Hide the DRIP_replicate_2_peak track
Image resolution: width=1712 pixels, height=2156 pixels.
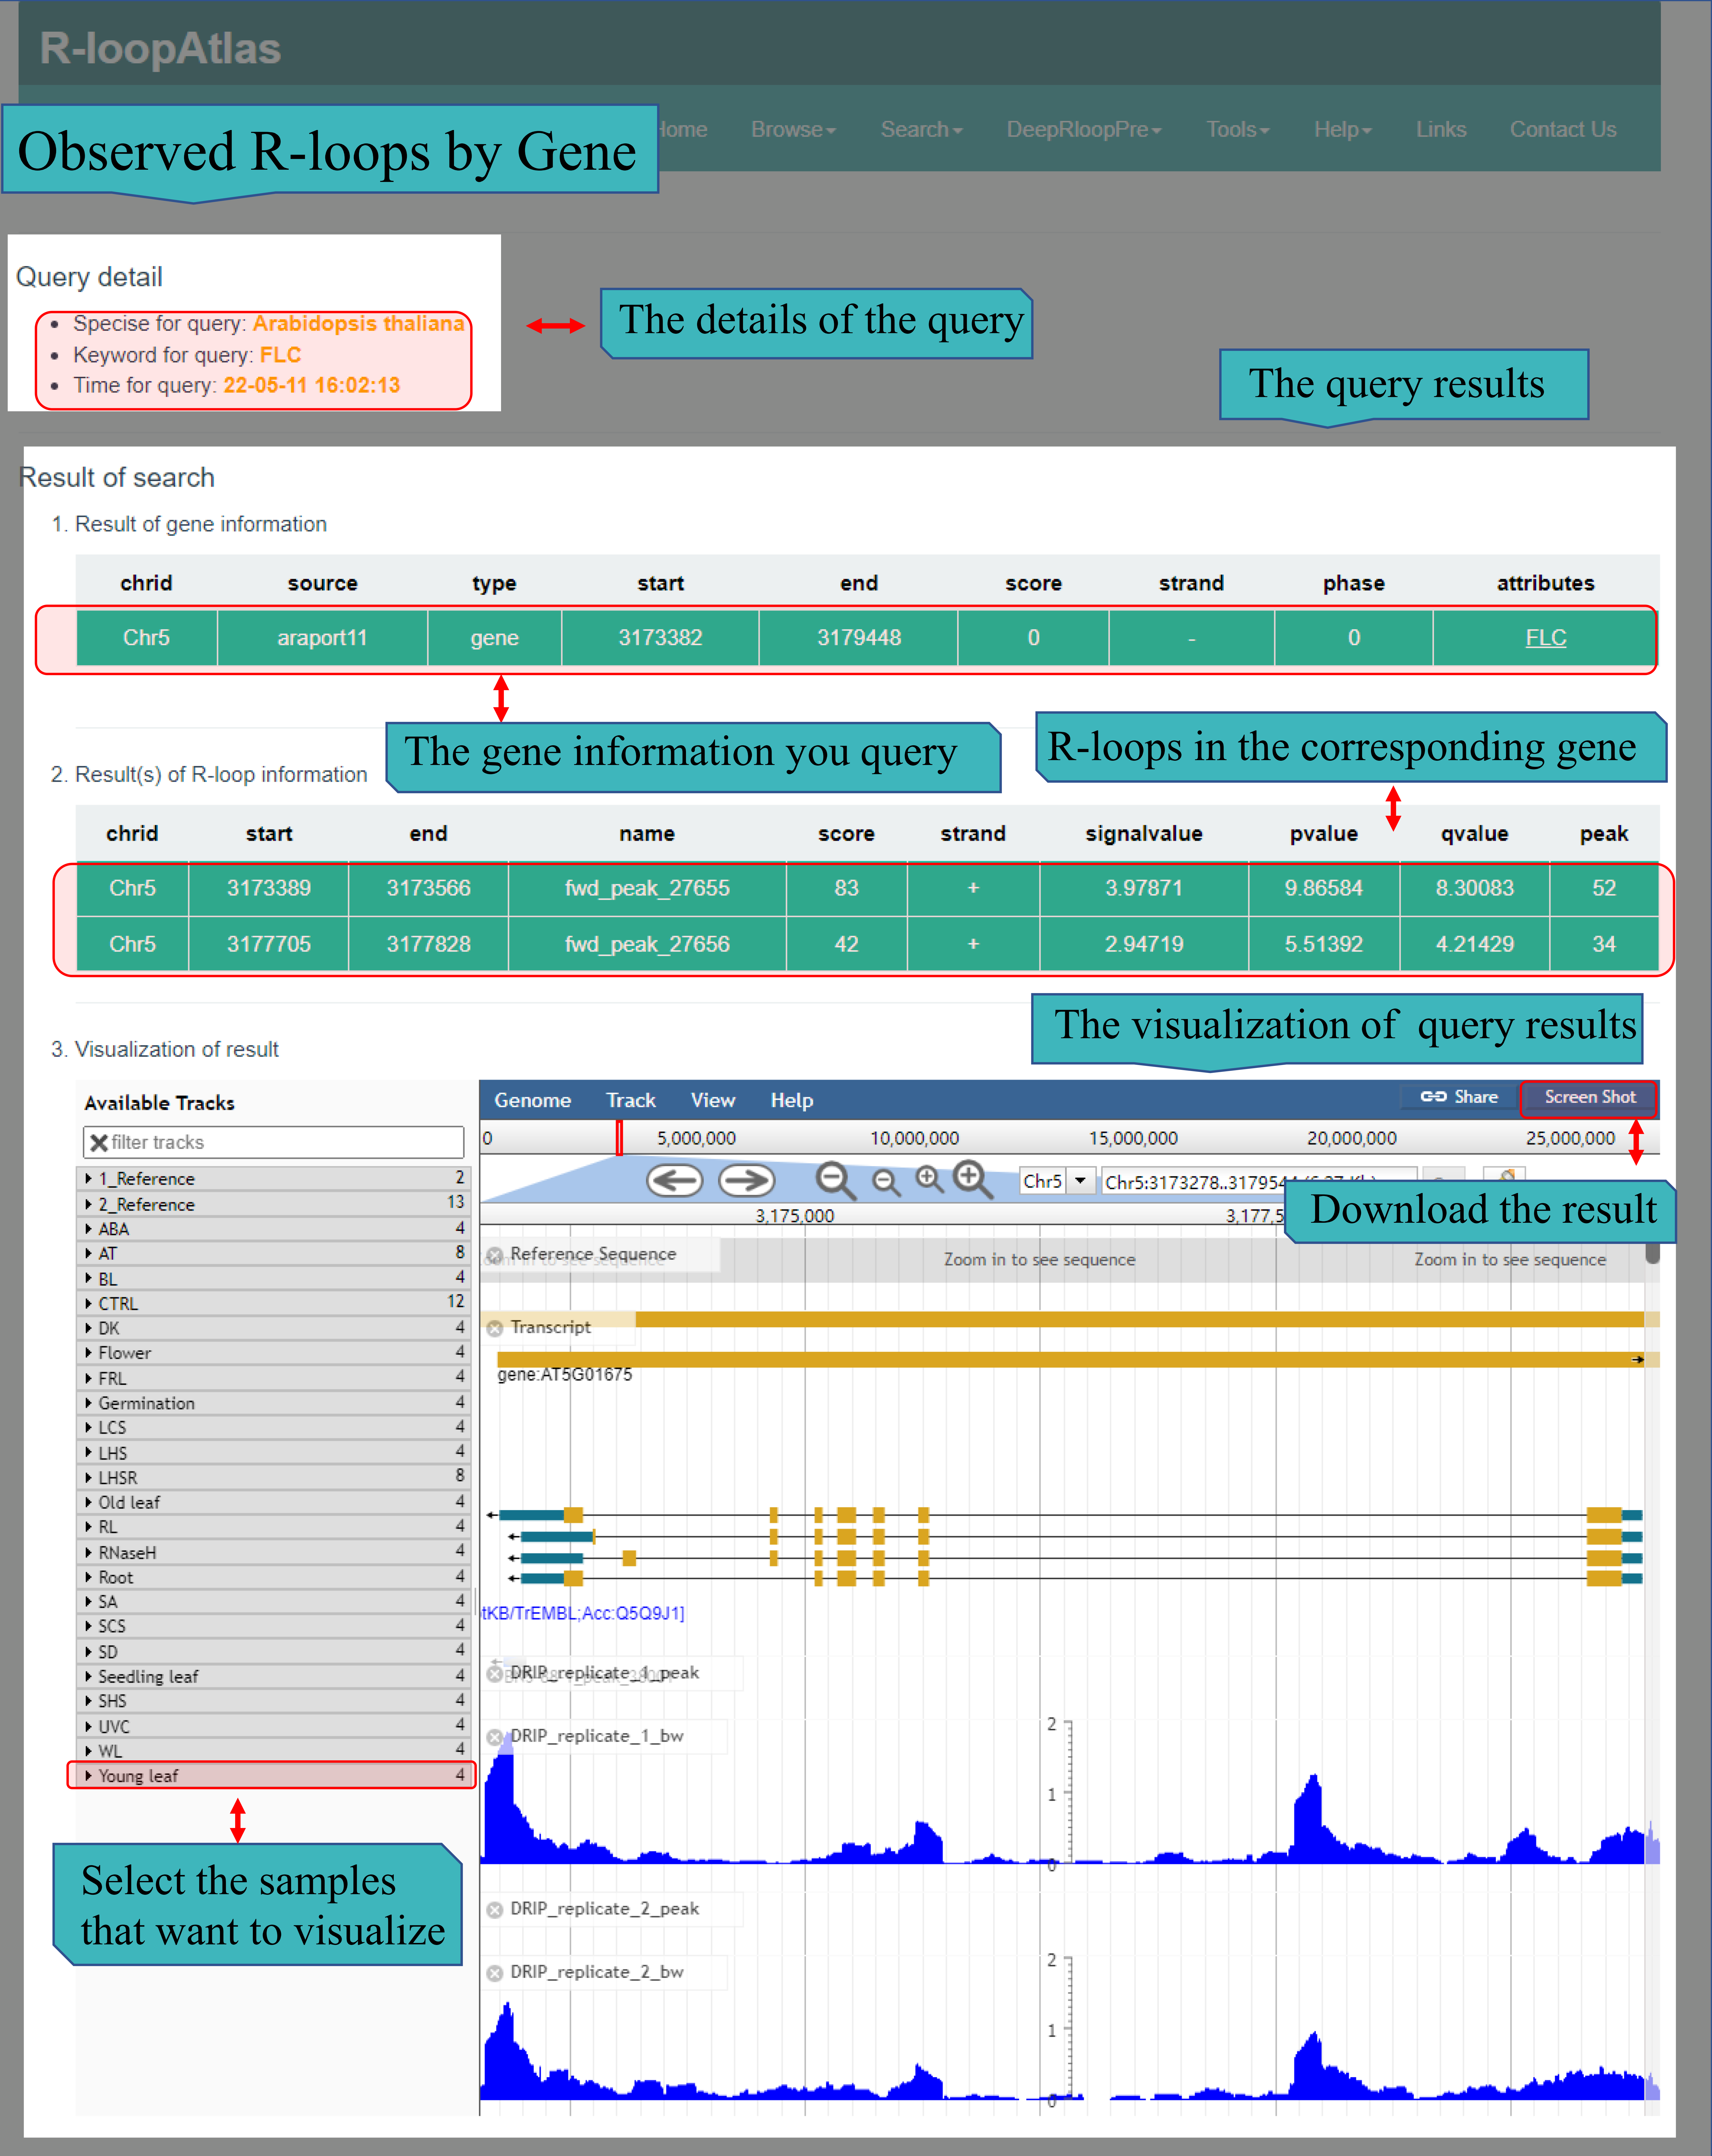click(494, 1910)
